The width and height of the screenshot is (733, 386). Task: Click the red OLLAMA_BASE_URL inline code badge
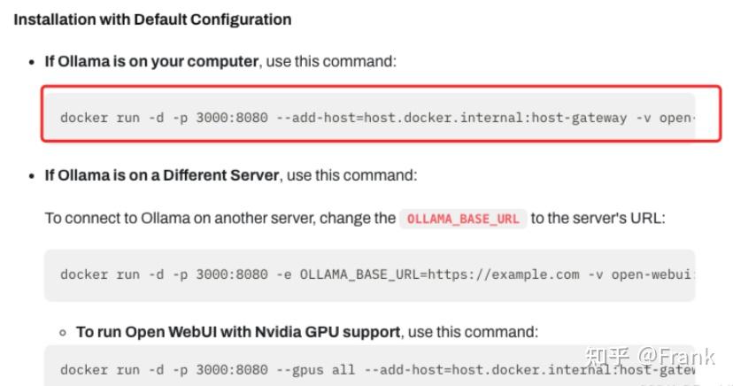[x=462, y=219]
